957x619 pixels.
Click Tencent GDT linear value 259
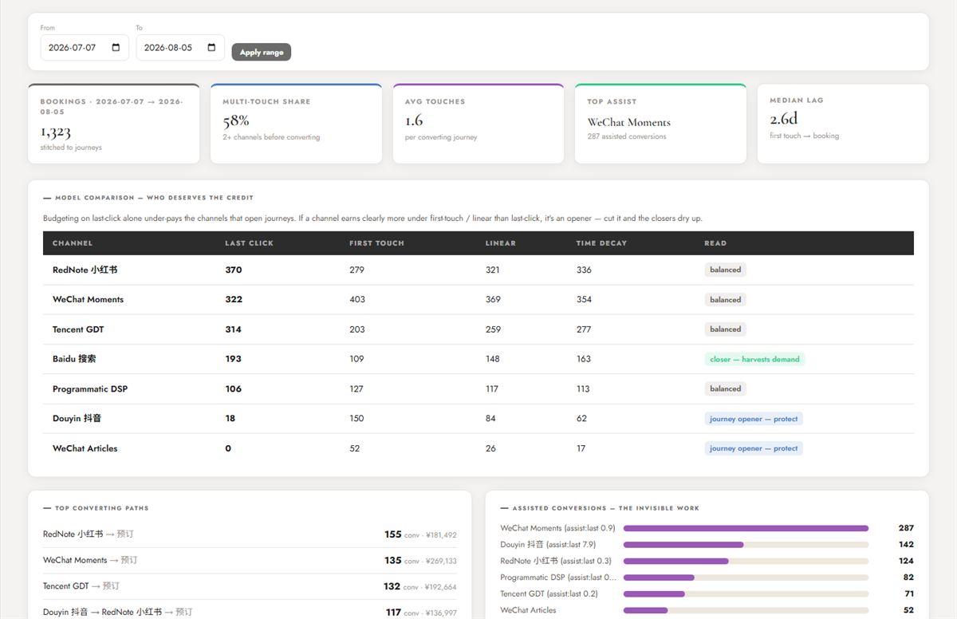(493, 329)
